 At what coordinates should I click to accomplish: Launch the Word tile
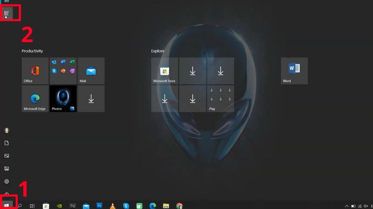[294, 71]
